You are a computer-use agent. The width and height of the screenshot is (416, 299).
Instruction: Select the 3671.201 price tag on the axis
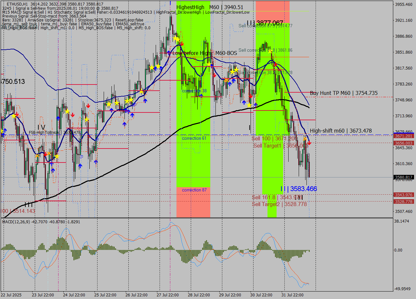click(403, 136)
